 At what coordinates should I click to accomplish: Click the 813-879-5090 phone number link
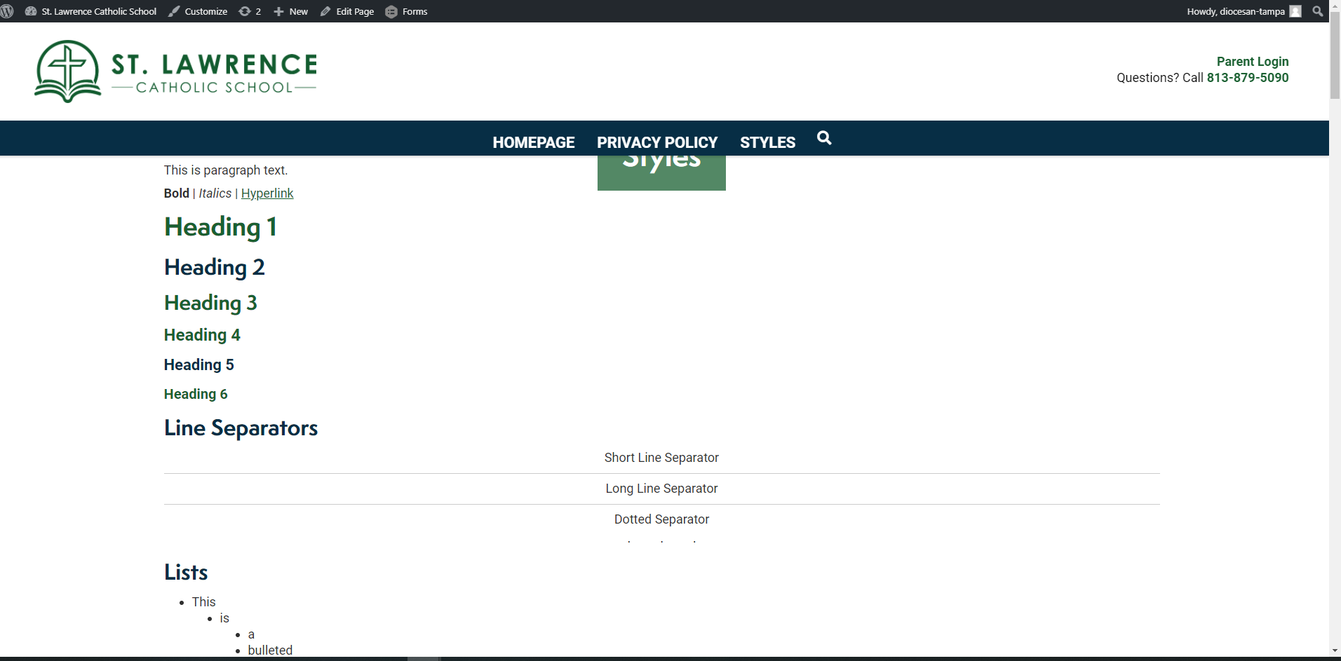[x=1247, y=78]
